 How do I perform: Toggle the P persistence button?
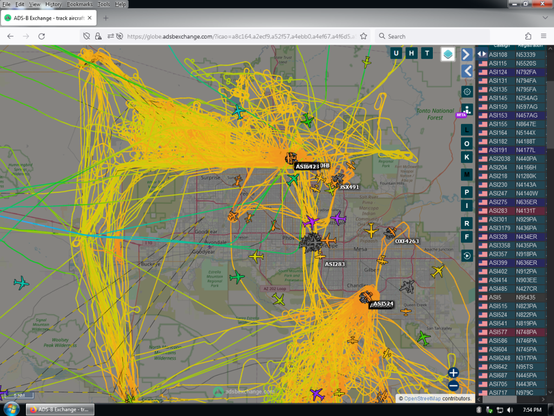click(x=467, y=192)
